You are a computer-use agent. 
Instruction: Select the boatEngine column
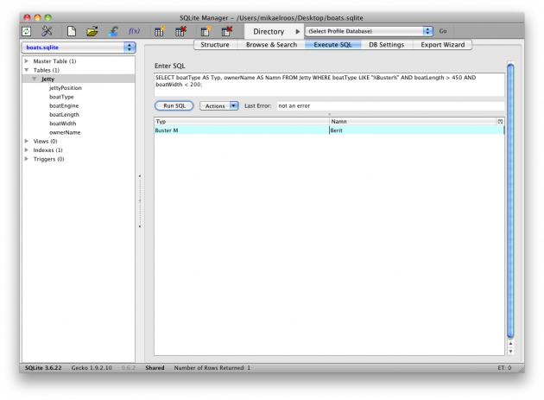coord(64,105)
